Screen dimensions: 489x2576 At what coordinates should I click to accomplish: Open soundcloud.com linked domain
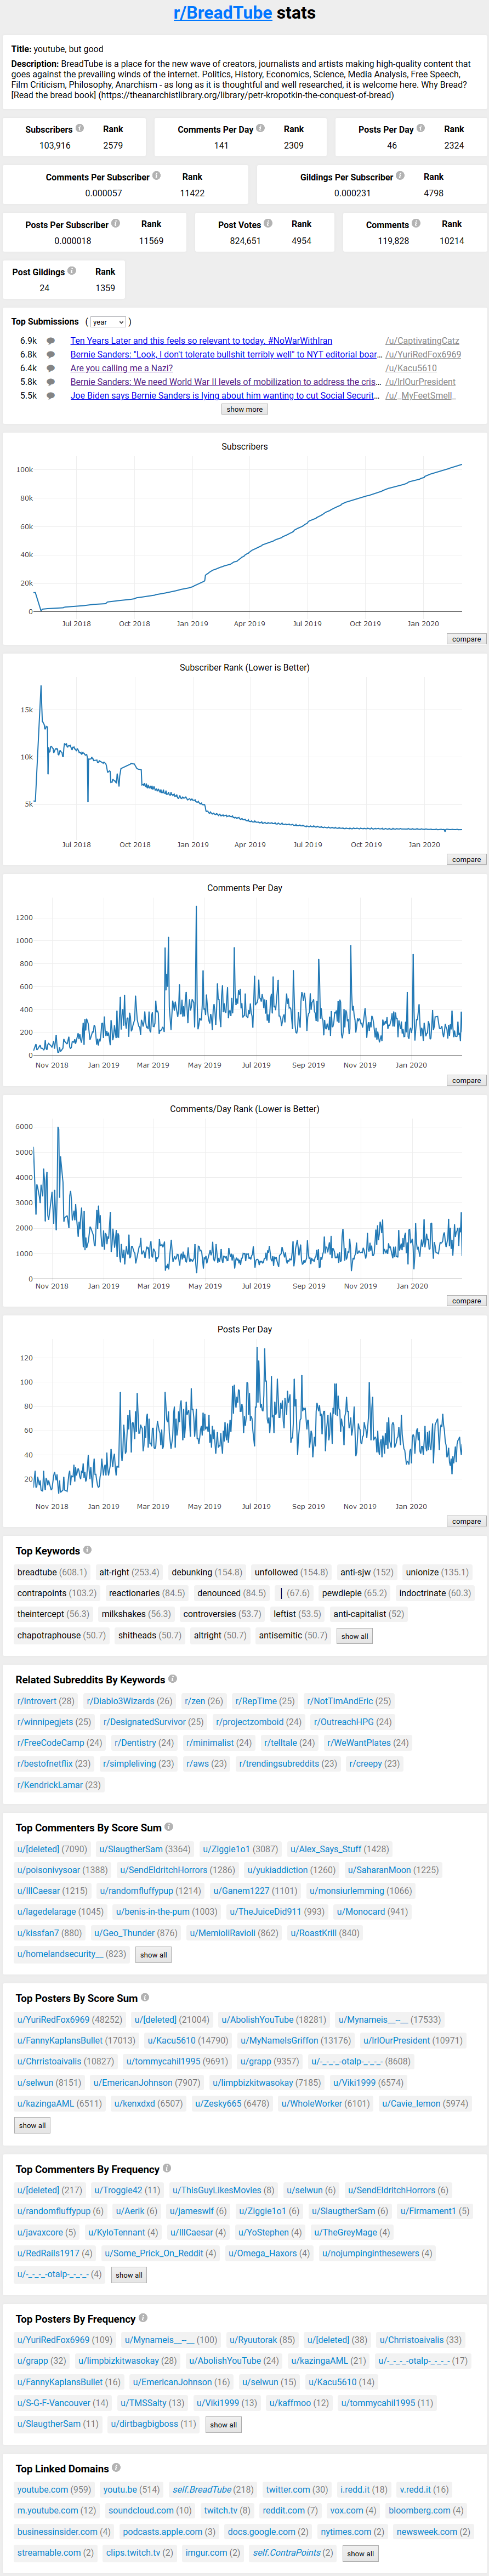click(x=140, y=2510)
